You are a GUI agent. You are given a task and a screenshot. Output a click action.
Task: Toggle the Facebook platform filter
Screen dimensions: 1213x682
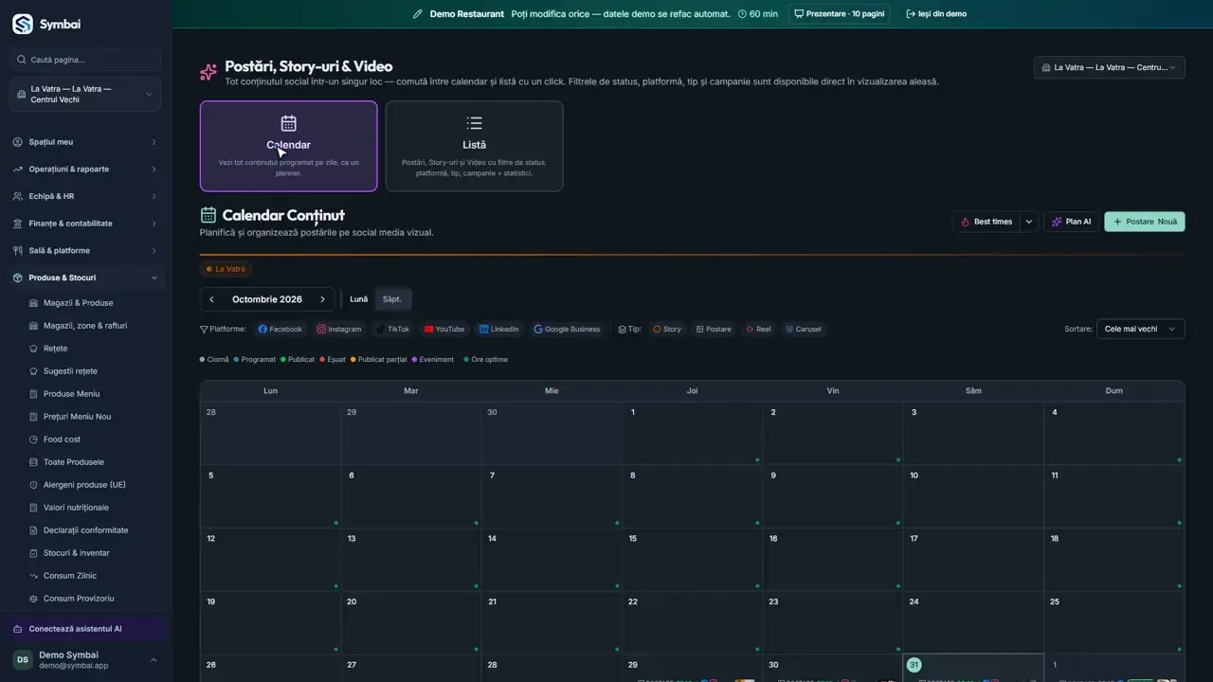[x=281, y=329]
